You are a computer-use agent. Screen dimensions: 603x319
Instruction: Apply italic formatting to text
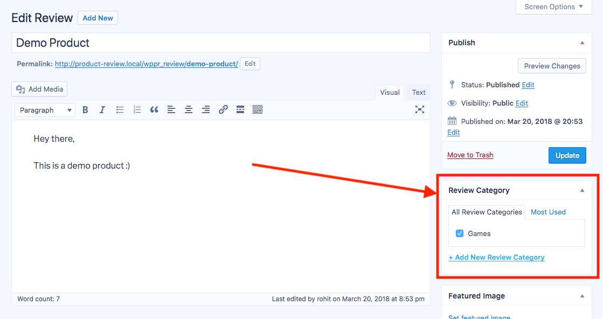click(102, 110)
